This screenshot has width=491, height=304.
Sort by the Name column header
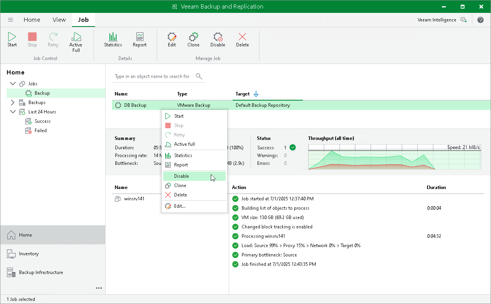(121, 94)
